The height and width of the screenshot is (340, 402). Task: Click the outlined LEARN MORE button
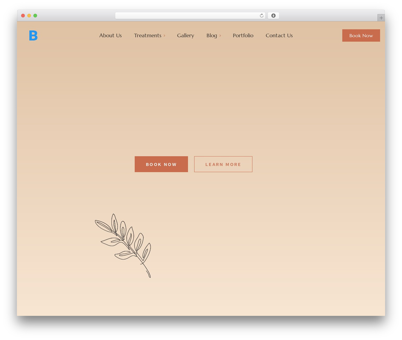[223, 164]
